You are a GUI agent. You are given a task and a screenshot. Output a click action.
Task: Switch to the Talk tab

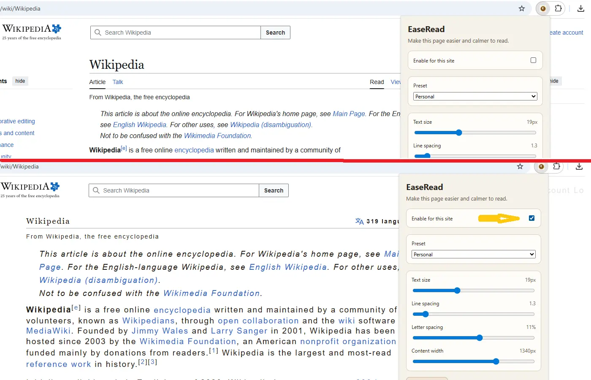click(x=117, y=82)
